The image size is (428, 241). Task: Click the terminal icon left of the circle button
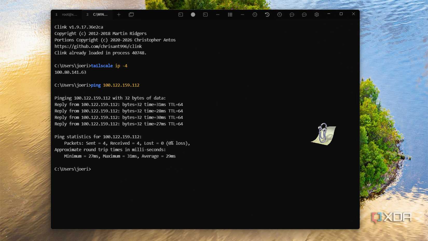coord(181,15)
